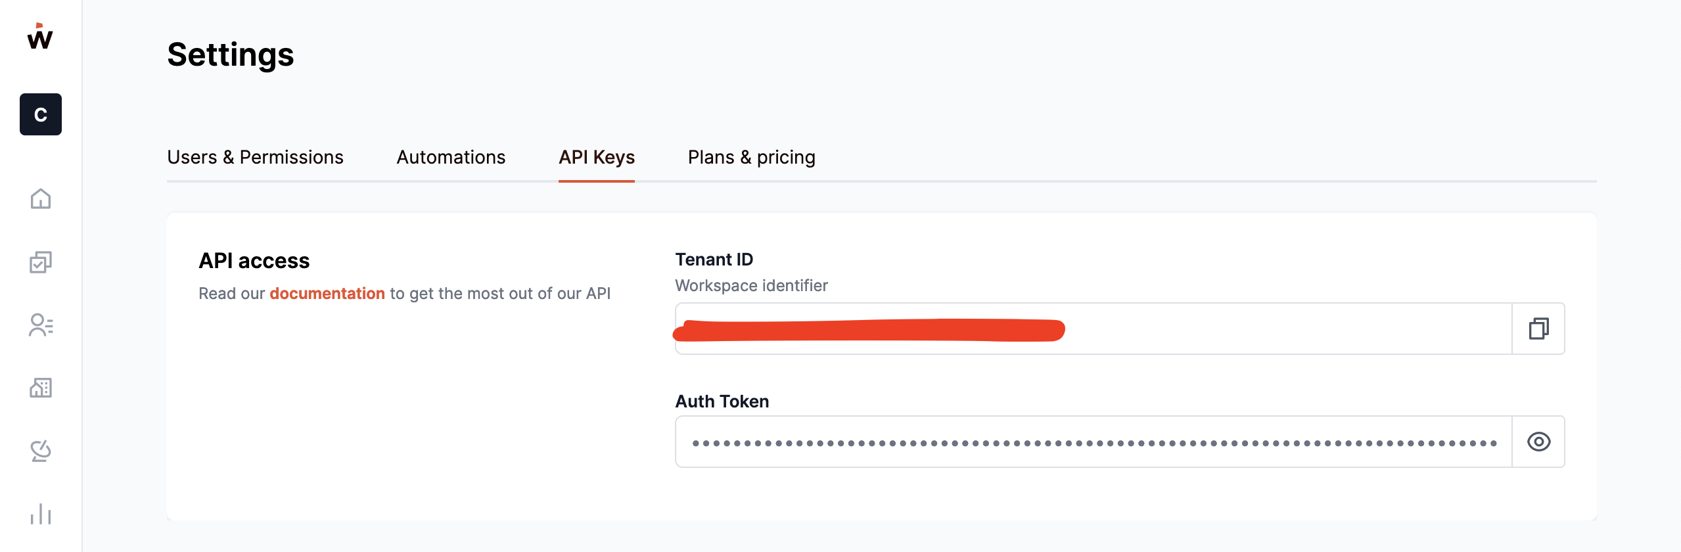Select the API Keys tab
The height and width of the screenshot is (552, 1681).
click(597, 158)
